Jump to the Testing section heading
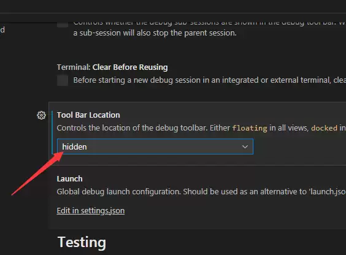This screenshot has width=346, height=255. [x=82, y=242]
